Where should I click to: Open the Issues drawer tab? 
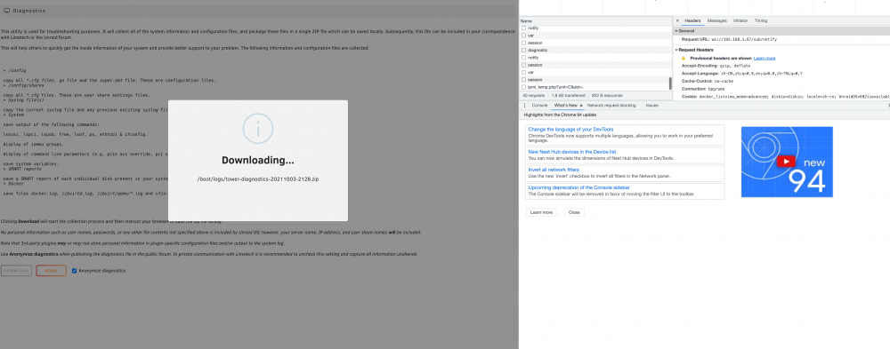click(x=651, y=106)
